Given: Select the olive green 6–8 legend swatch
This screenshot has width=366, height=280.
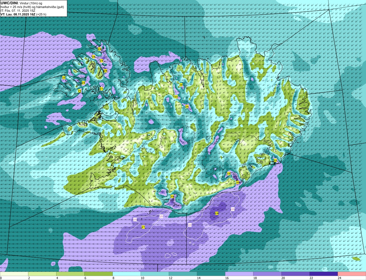Looking at the screenshot, I should [99, 274].
